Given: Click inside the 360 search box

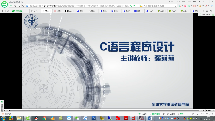Looking at the screenshot, I should point(158,6).
